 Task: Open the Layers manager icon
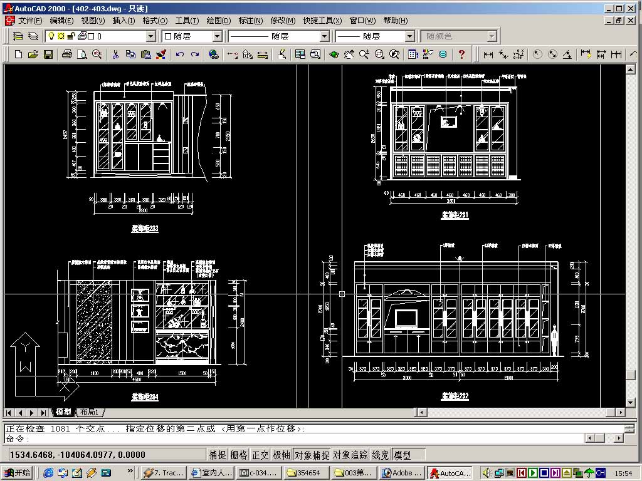point(33,36)
